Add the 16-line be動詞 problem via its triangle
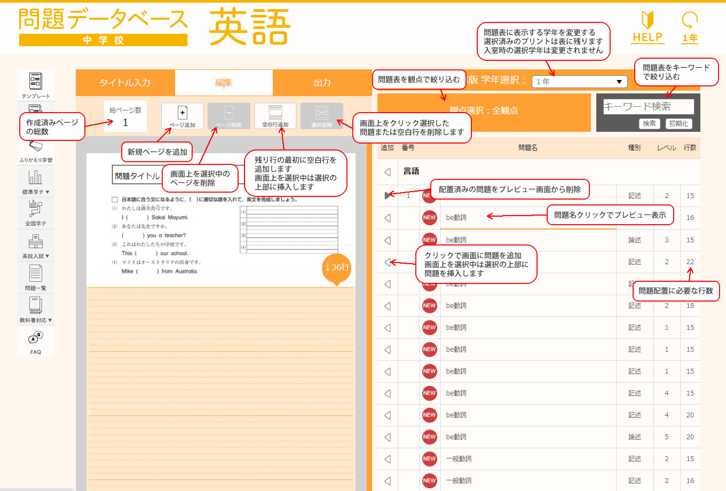 (388, 218)
